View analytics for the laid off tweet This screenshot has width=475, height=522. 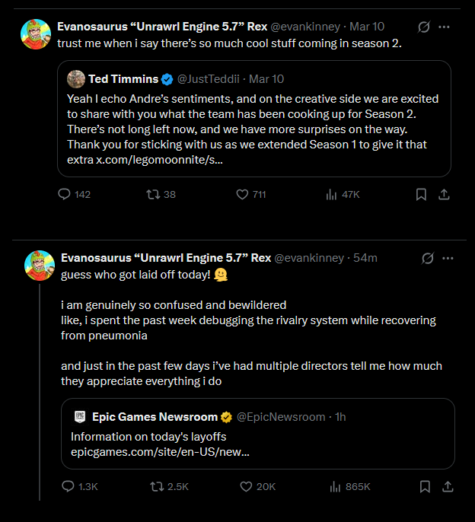[334, 486]
